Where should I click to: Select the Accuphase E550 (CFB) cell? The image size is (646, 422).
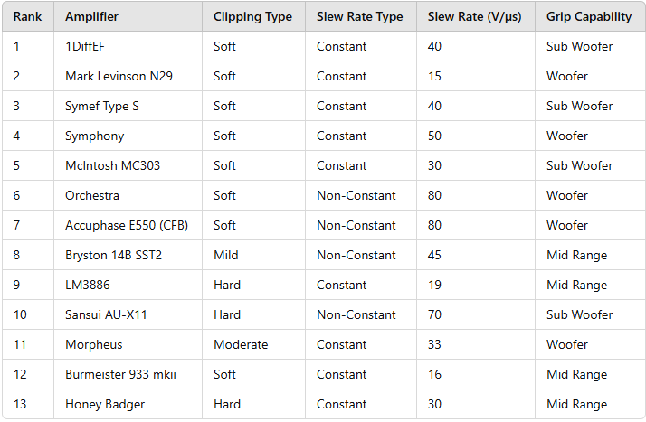click(128, 225)
